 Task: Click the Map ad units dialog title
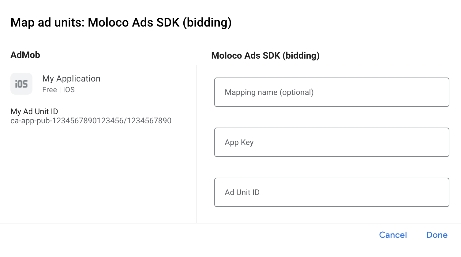[x=121, y=23]
